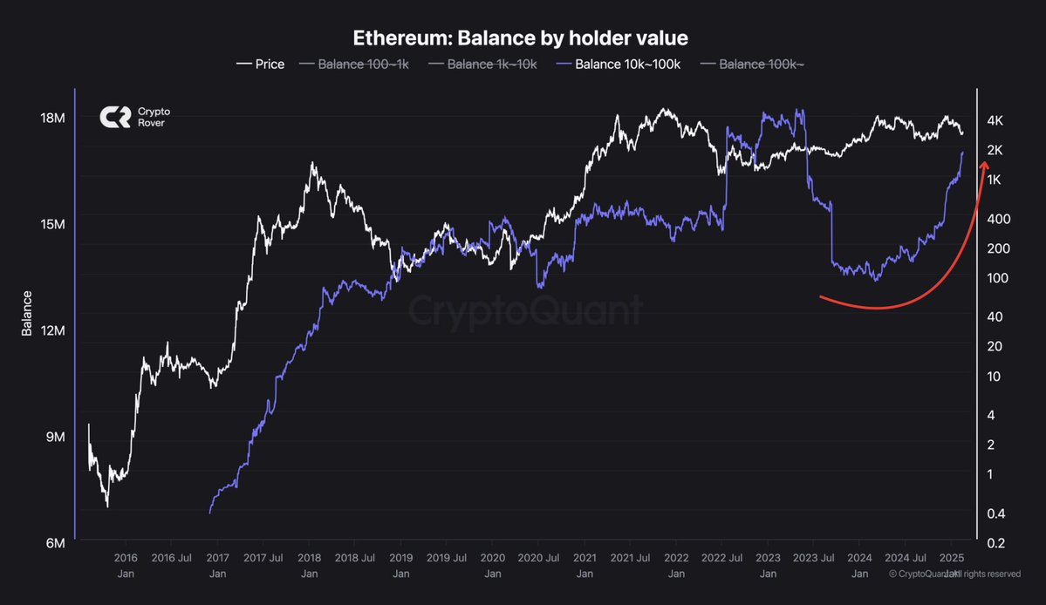Viewport: 1046px width, 605px height.
Task: Click the purple Balance 10k~100k legend marker
Action: 564,64
